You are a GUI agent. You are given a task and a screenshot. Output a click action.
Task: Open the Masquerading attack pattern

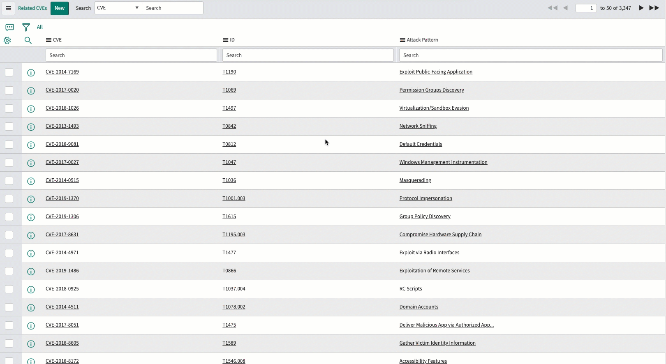coord(415,180)
